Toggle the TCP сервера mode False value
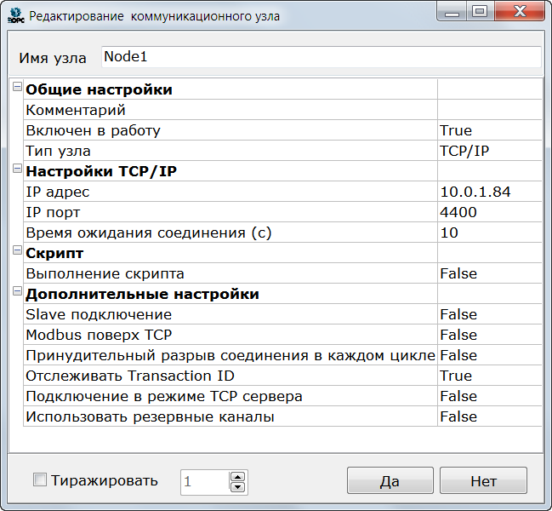 490,396
